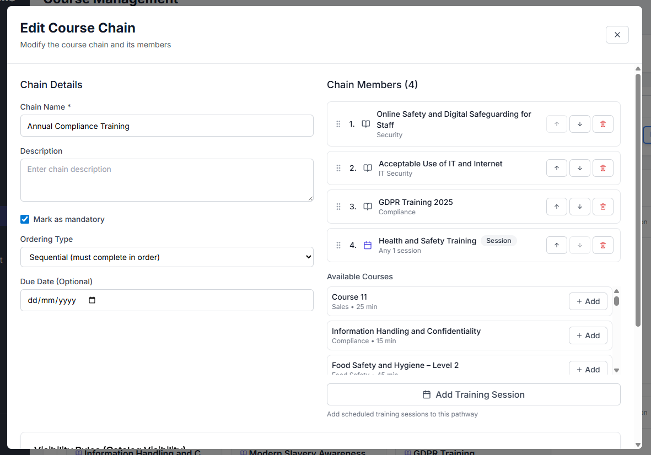Viewport: 651px width, 455px height.
Task: Open the Due Date calendar picker
Action: (x=92, y=300)
